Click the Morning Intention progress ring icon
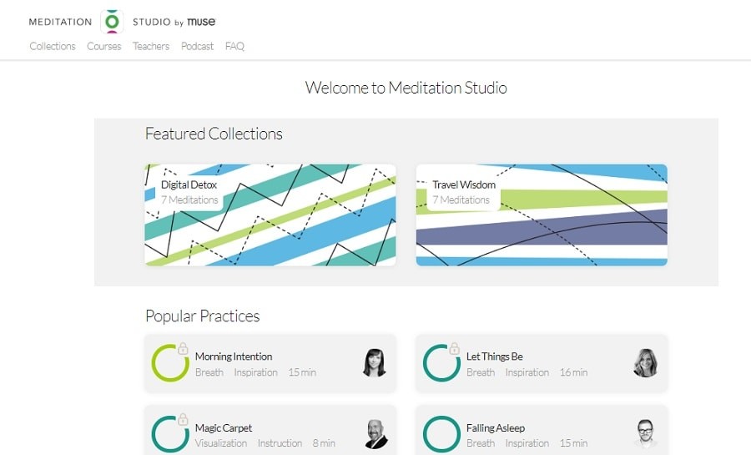Screen dimensions: 751x455 (x=170, y=363)
